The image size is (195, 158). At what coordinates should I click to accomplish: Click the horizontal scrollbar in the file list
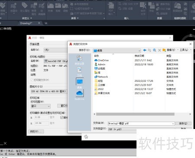tap(135, 114)
